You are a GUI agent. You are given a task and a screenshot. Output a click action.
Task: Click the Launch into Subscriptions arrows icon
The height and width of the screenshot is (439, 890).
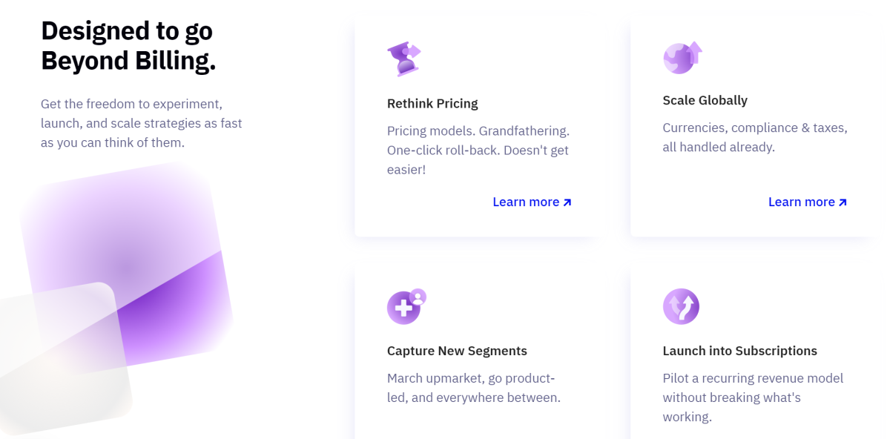(x=681, y=306)
